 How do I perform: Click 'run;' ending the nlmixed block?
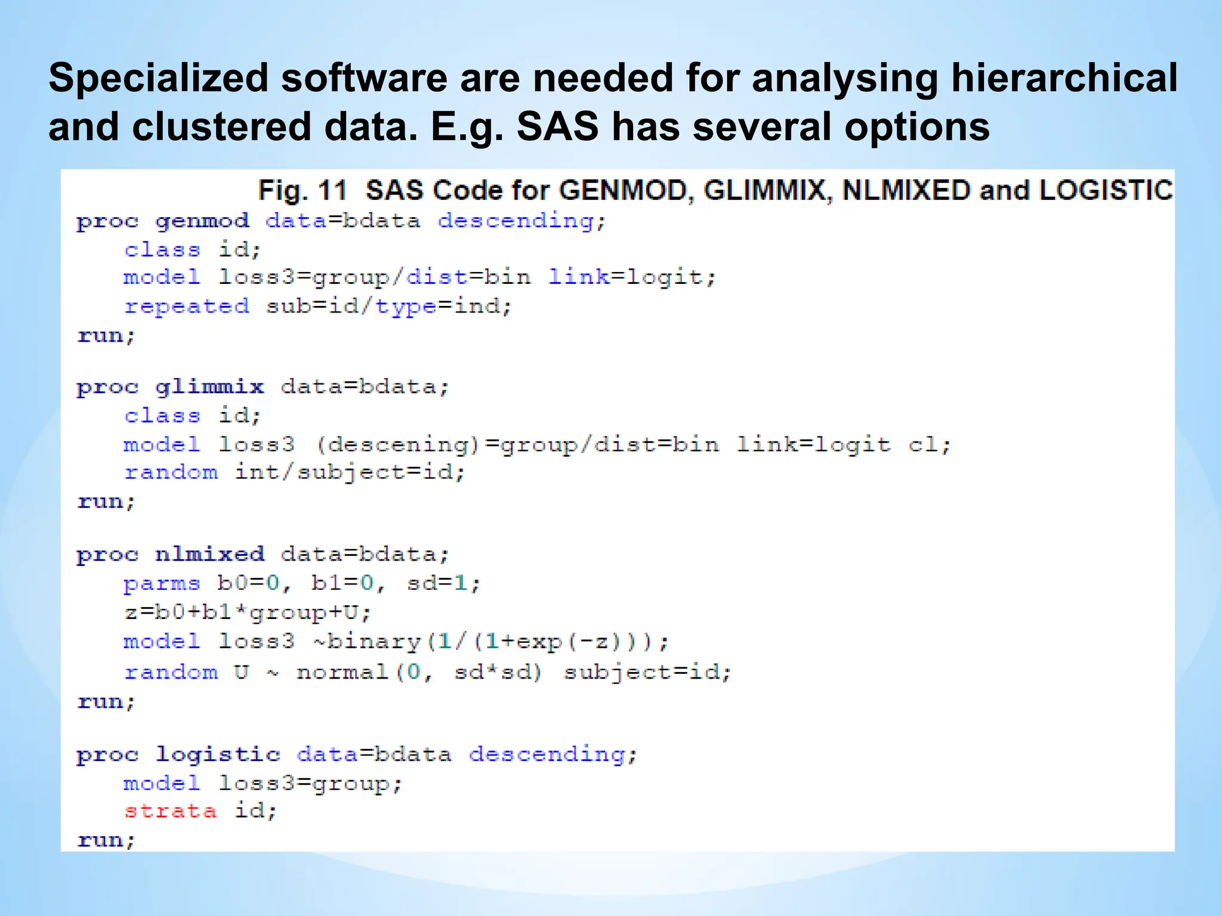(x=107, y=702)
